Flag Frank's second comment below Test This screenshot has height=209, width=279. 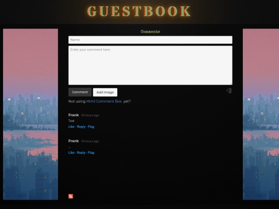pos(91,153)
